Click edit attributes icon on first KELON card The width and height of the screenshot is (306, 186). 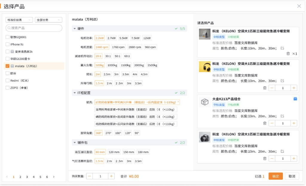point(282,48)
